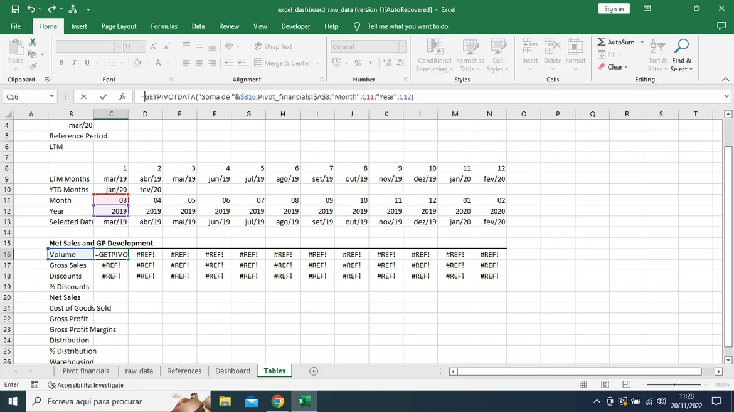Switch to the Dashboard sheet tab

[233, 371]
